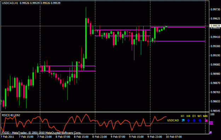Click the 0.99730 price axis label
Image resolution: width=221 pixels, height=140 pixels.
tap(215, 9)
